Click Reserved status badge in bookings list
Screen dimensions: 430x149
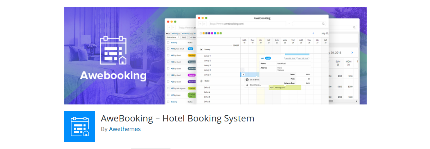(192, 82)
